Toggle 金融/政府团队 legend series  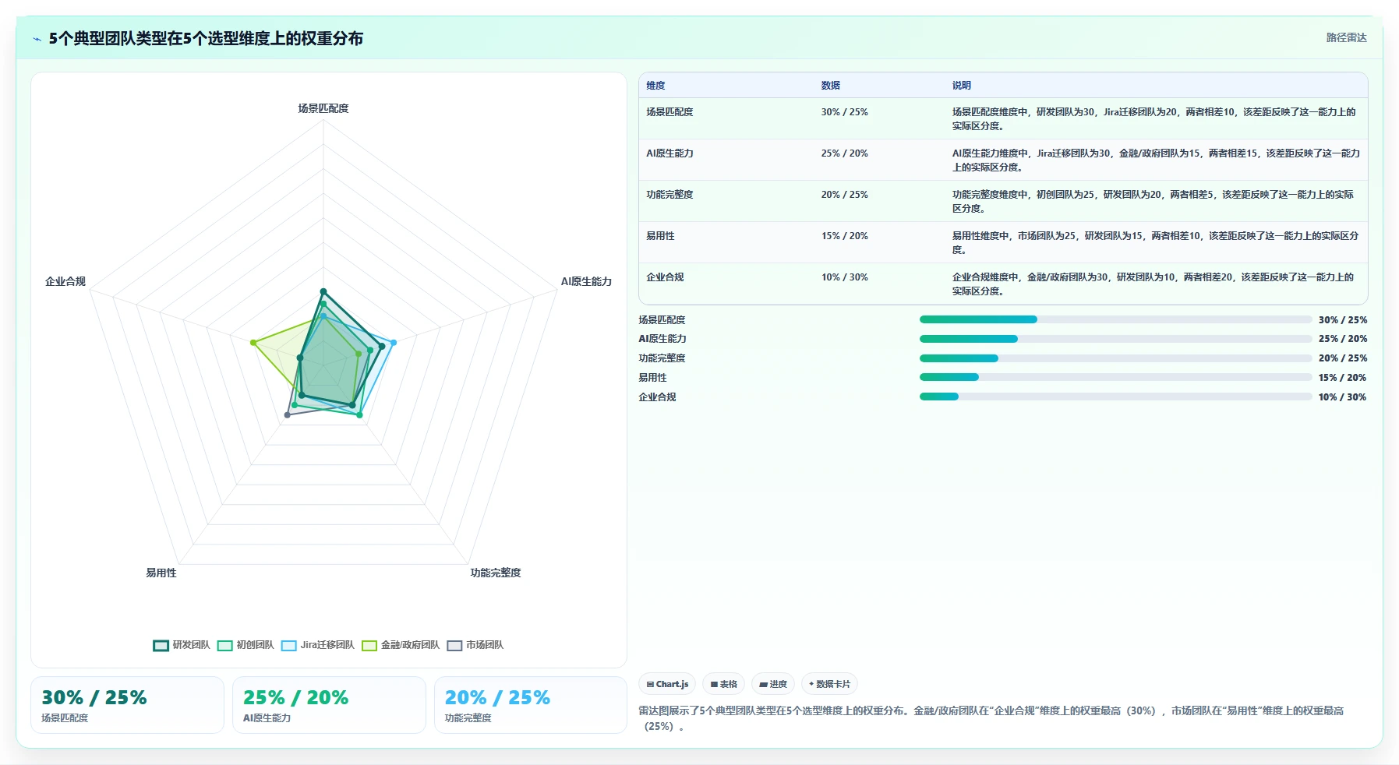point(401,645)
